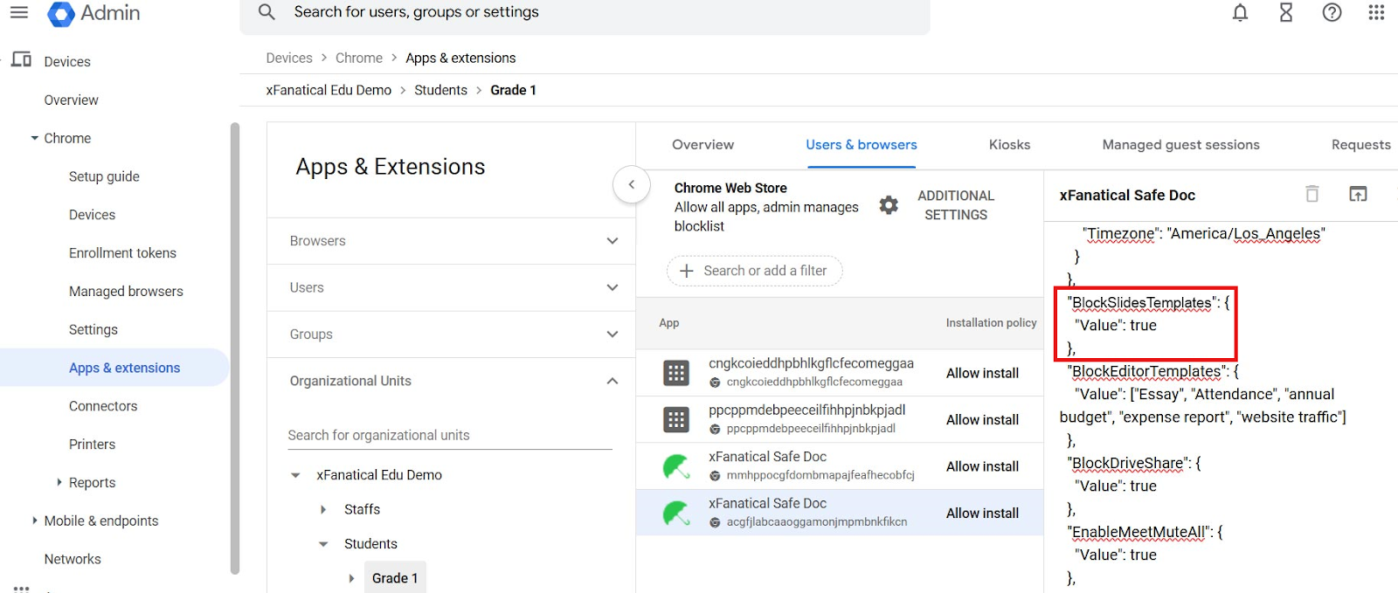The image size is (1398, 593).
Task: Delete xFanatical Safe Doc using the trash icon
Action: tap(1311, 194)
